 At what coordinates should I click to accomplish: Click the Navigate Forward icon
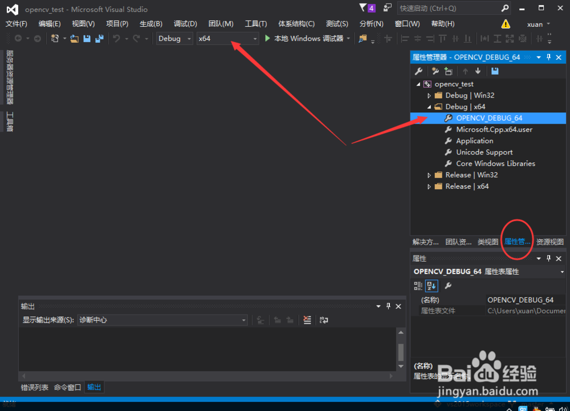pyautogui.click(x=38, y=38)
